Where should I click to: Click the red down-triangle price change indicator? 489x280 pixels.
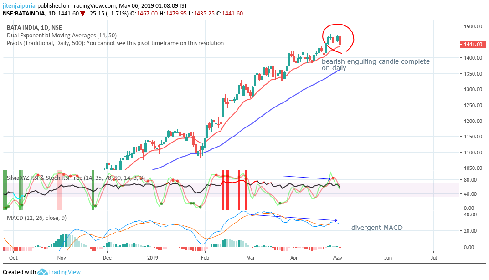(x=82, y=14)
